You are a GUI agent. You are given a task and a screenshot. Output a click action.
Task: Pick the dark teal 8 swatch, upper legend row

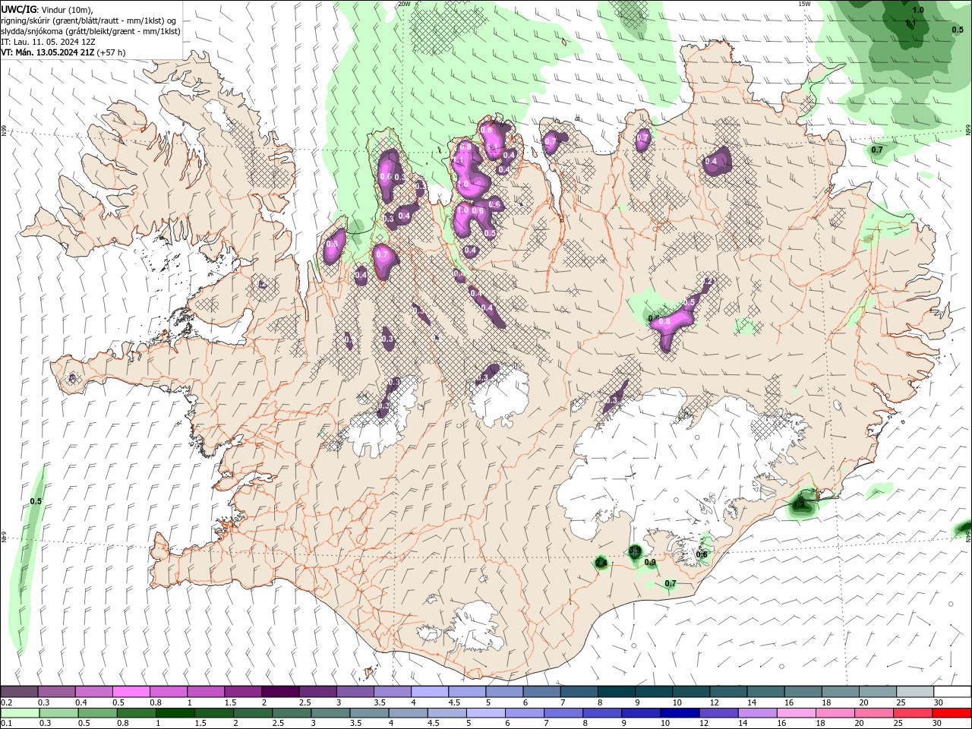616,692
